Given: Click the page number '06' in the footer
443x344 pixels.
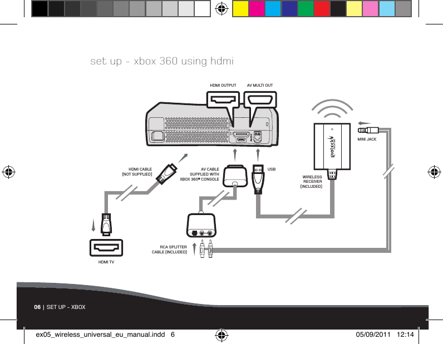Looking at the screenshot, I should 37,307.
